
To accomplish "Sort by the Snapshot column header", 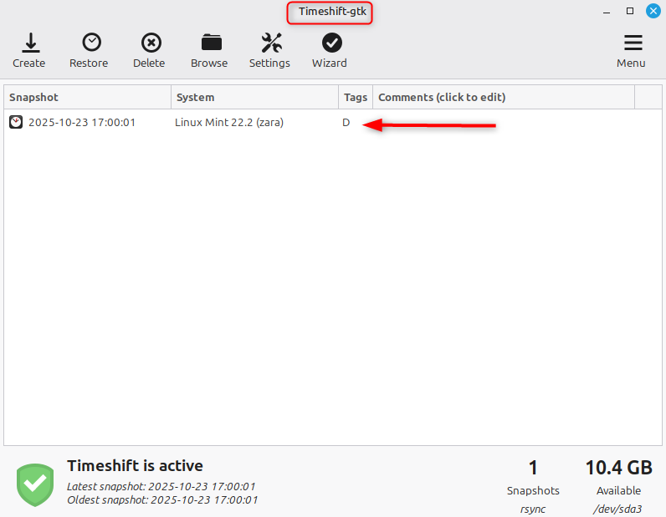I will pyautogui.click(x=87, y=97).
